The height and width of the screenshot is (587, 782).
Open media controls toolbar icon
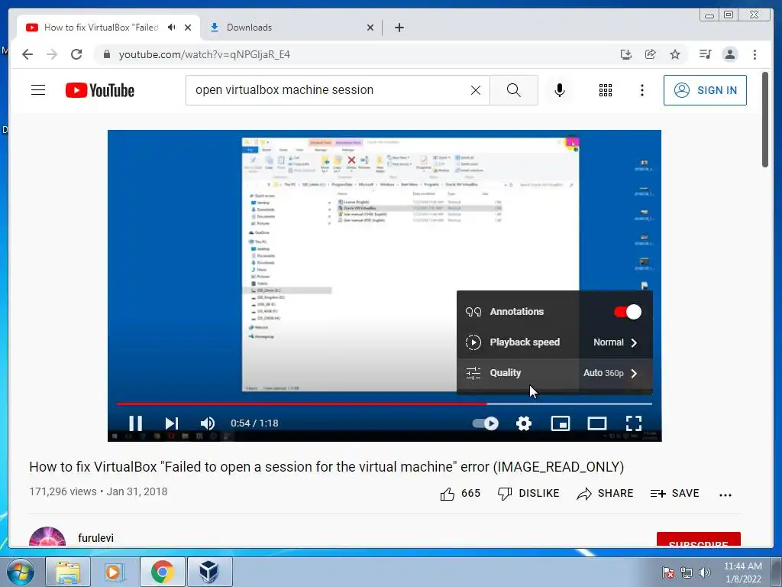705,54
